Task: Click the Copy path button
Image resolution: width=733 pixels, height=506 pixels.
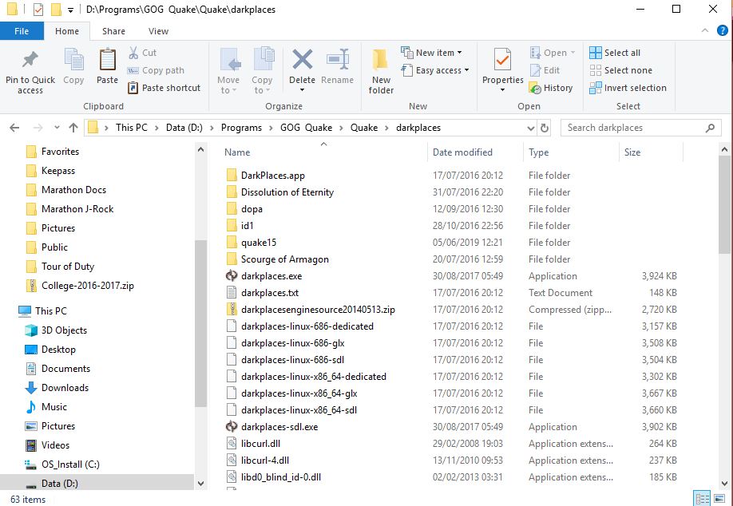Action: (x=157, y=70)
